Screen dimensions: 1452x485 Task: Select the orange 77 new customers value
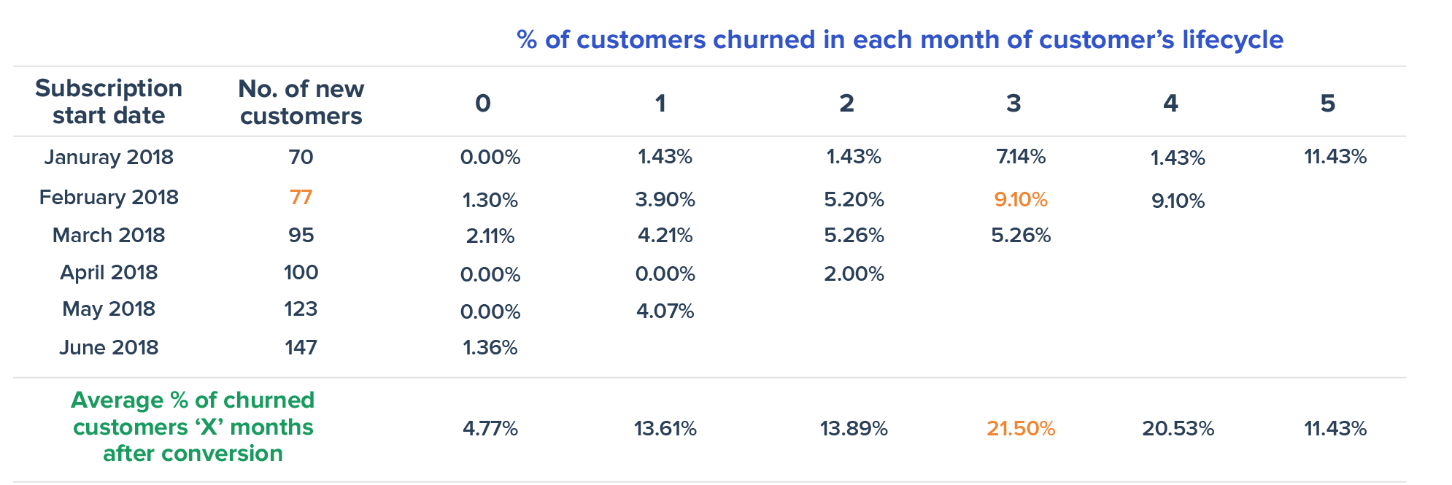pyautogui.click(x=301, y=198)
